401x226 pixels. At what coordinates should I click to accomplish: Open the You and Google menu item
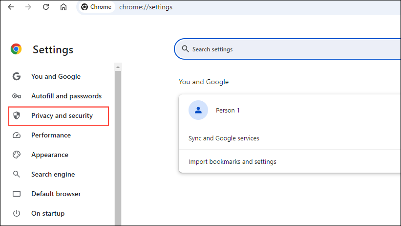(x=56, y=76)
